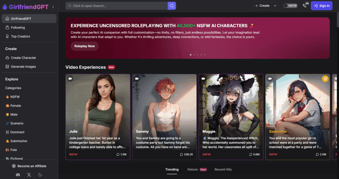Click the video camera icon on Julie card
This screenshot has height=179, width=339.
[70, 79]
